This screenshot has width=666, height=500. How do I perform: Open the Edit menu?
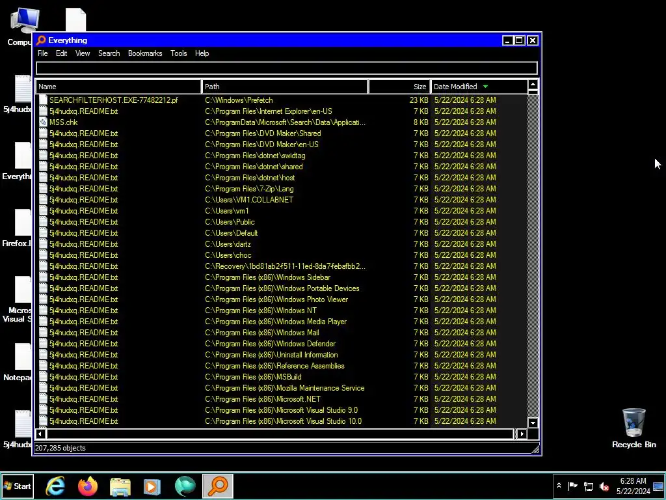coord(62,53)
